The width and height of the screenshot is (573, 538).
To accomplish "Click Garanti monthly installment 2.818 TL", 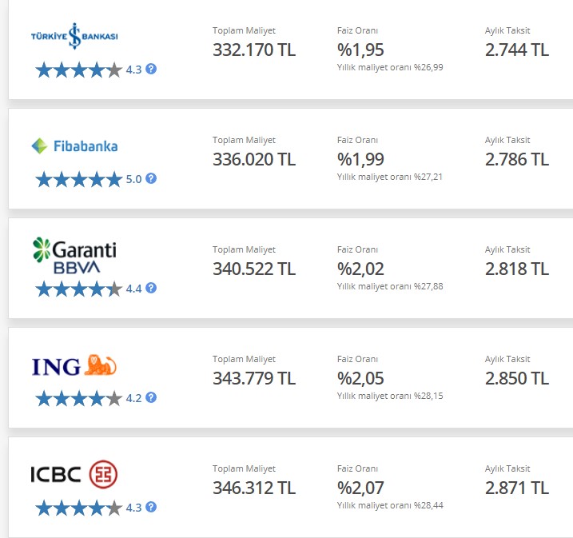I will 517,269.
